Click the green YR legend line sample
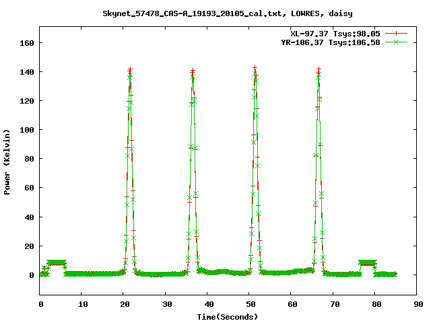Image resolution: width=431 pixels, height=323 pixels. coord(396,42)
